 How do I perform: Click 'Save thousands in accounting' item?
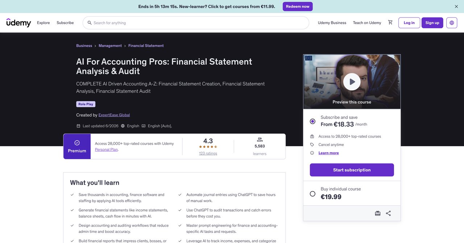[121, 198]
